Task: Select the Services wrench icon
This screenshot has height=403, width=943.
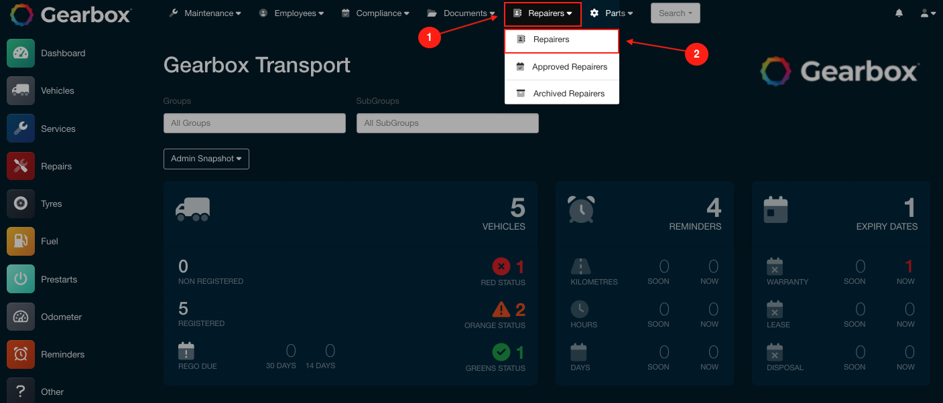Action: click(21, 129)
